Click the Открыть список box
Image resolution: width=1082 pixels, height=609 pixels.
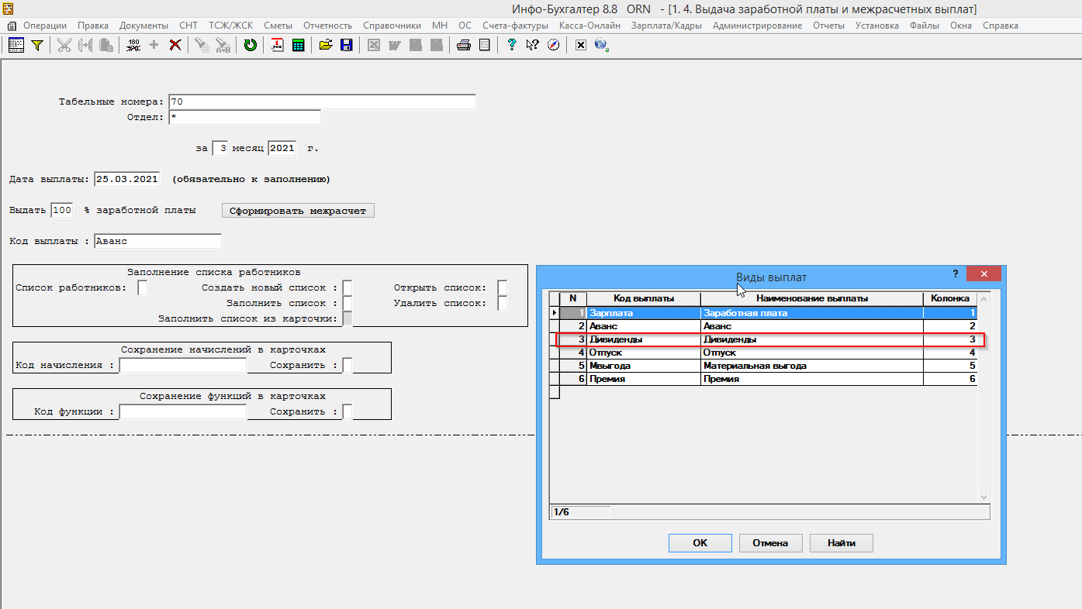click(502, 287)
